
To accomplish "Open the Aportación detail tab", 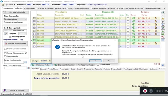I will point(118,69).
